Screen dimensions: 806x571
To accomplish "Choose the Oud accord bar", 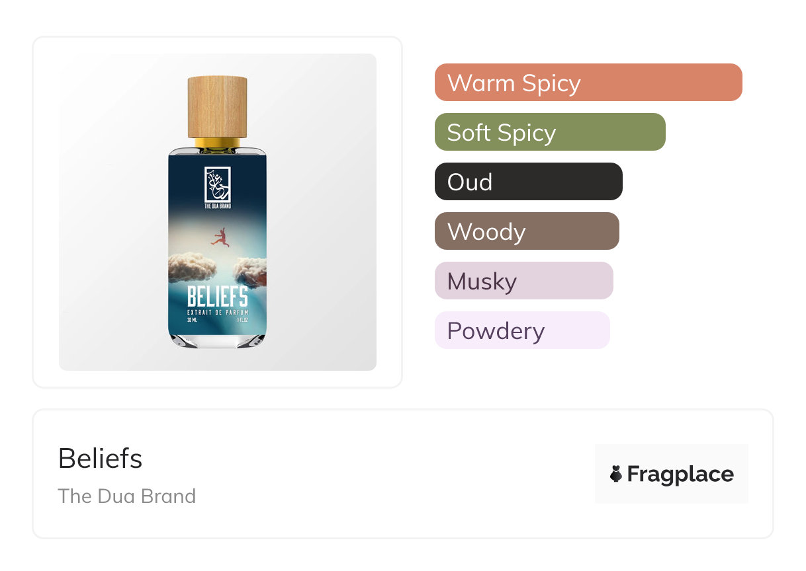I will coord(528,182).
